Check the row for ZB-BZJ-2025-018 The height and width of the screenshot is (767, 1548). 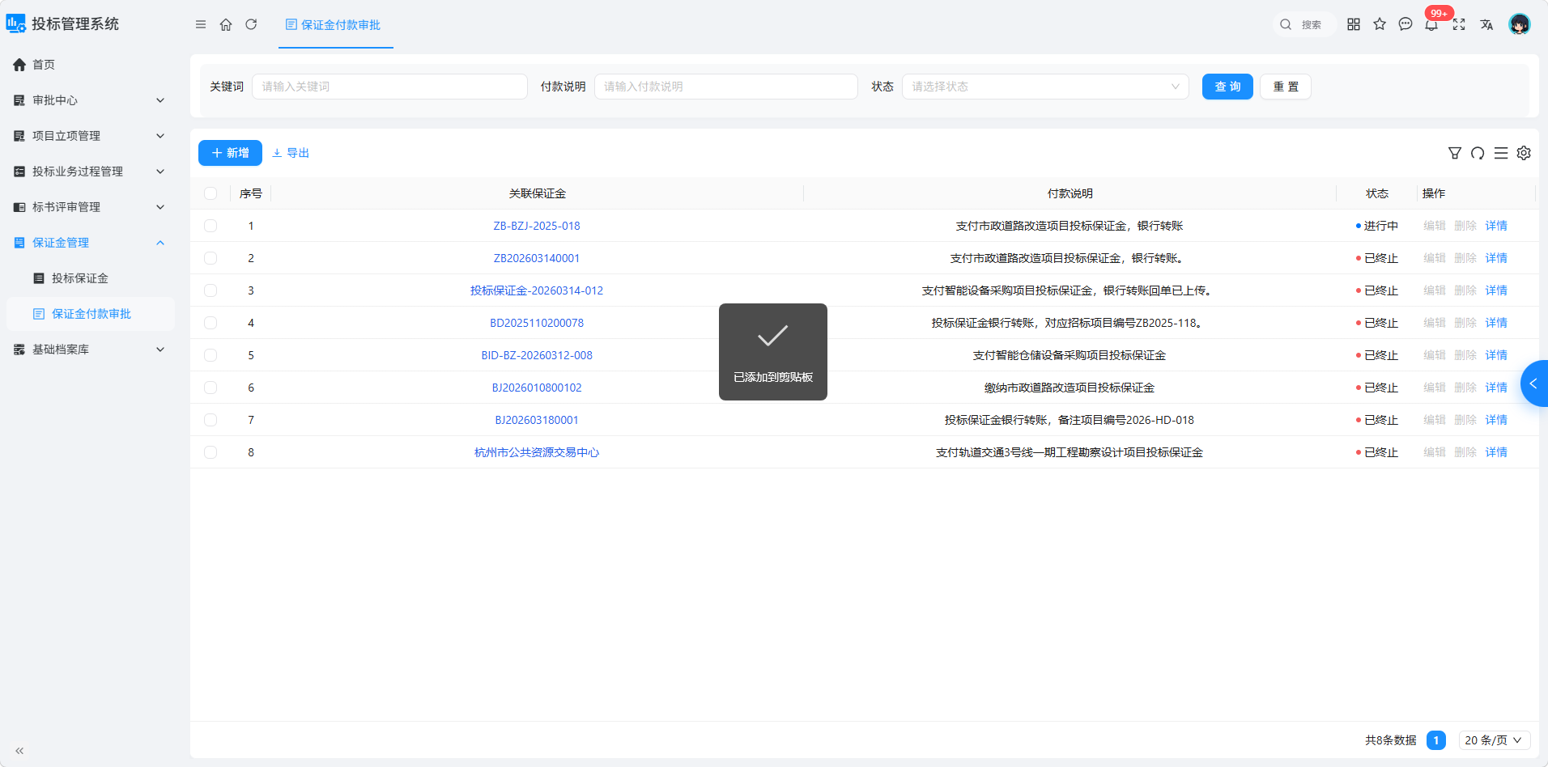pos(211,226)
